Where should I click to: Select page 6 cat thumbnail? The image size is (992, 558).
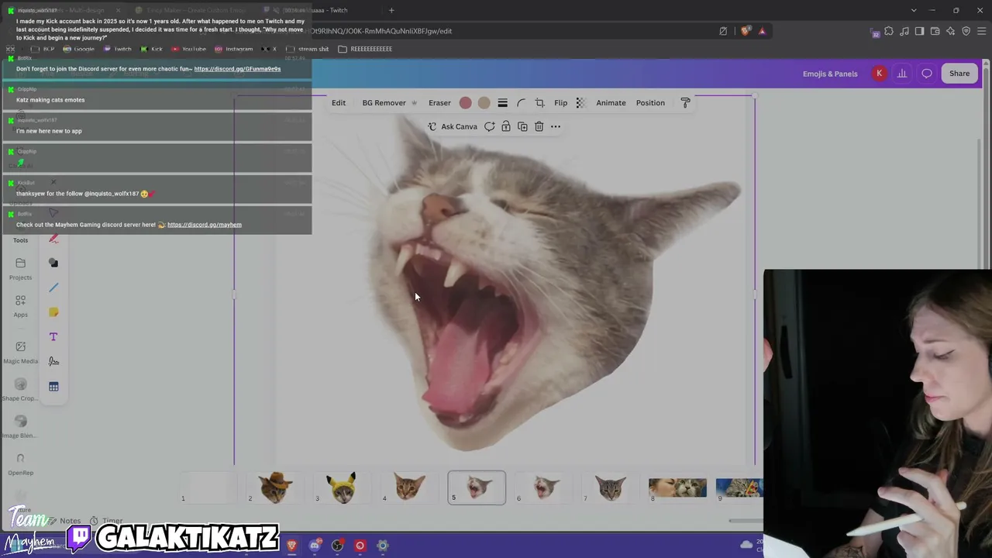[544, 487]
